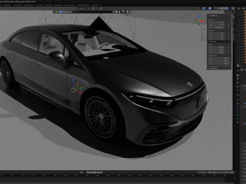The image size is (246, 184).
Task: Toggle viewport gizmos visibility
Action: [x=204, y=8]
